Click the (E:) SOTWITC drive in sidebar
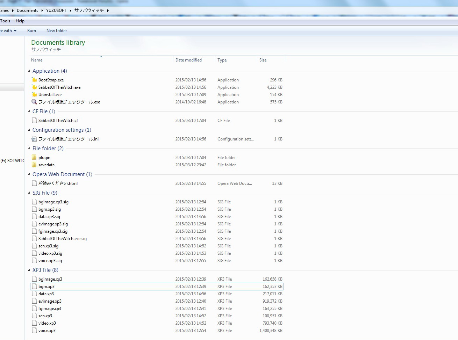Screen dimensions: 458x340 [x=12, y=161]
